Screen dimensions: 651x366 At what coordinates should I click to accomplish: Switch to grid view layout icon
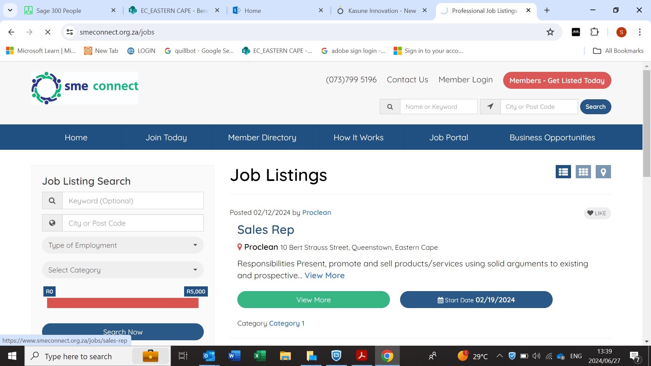[x=583, y=172]
